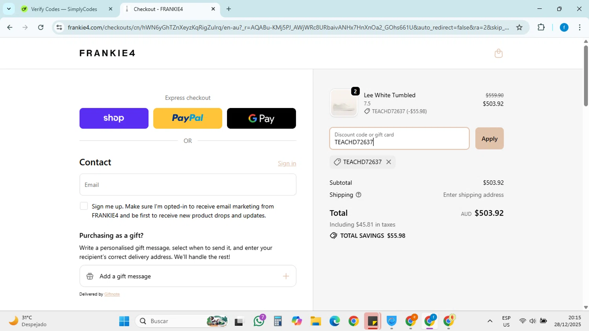Open Chrome three-dot menu
The height and width of the screenshot is (331, 589).
pos(580,27)
